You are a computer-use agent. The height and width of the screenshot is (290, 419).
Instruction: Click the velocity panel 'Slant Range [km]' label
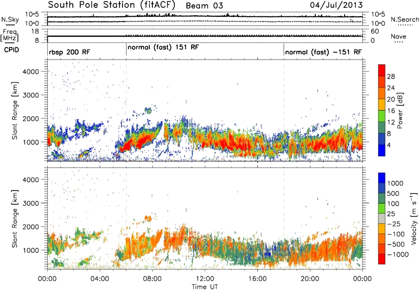15,218
